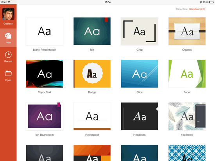Tap the orange striped theme thumbnail
The image size is (215, 161).
(x=92, y=153)
